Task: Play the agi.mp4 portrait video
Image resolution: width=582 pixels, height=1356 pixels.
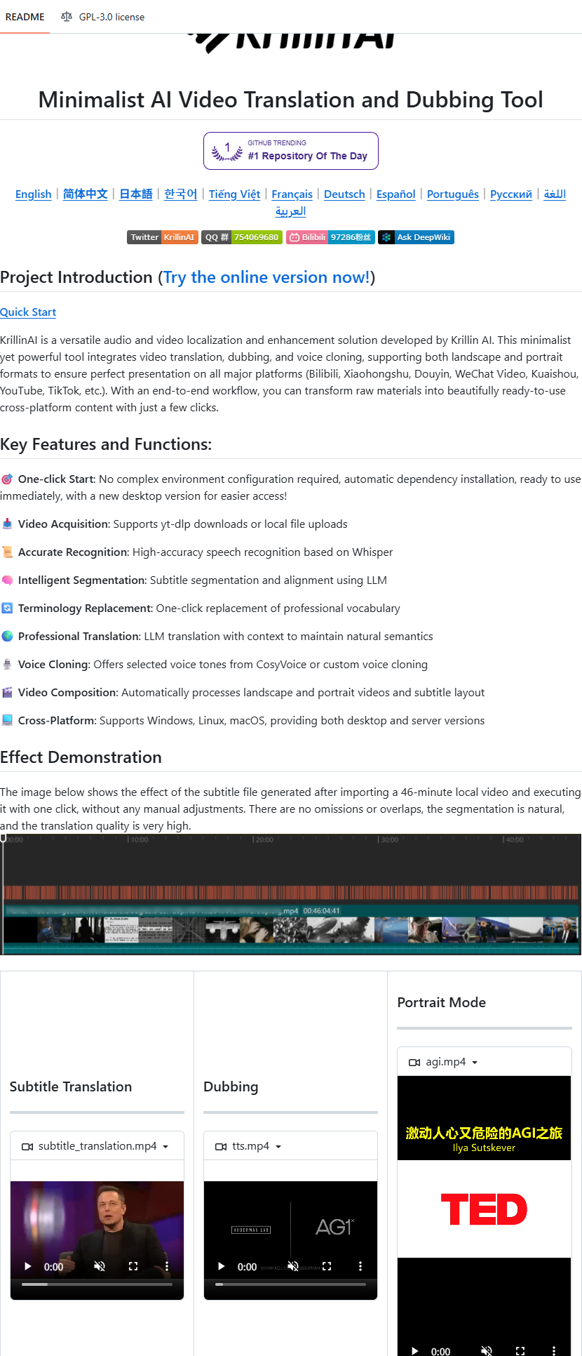Action: [415, 1350]
